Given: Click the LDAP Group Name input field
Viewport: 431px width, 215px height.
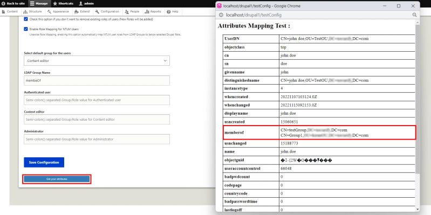Looking at the screenshot, I should click(x=97, y=80).
